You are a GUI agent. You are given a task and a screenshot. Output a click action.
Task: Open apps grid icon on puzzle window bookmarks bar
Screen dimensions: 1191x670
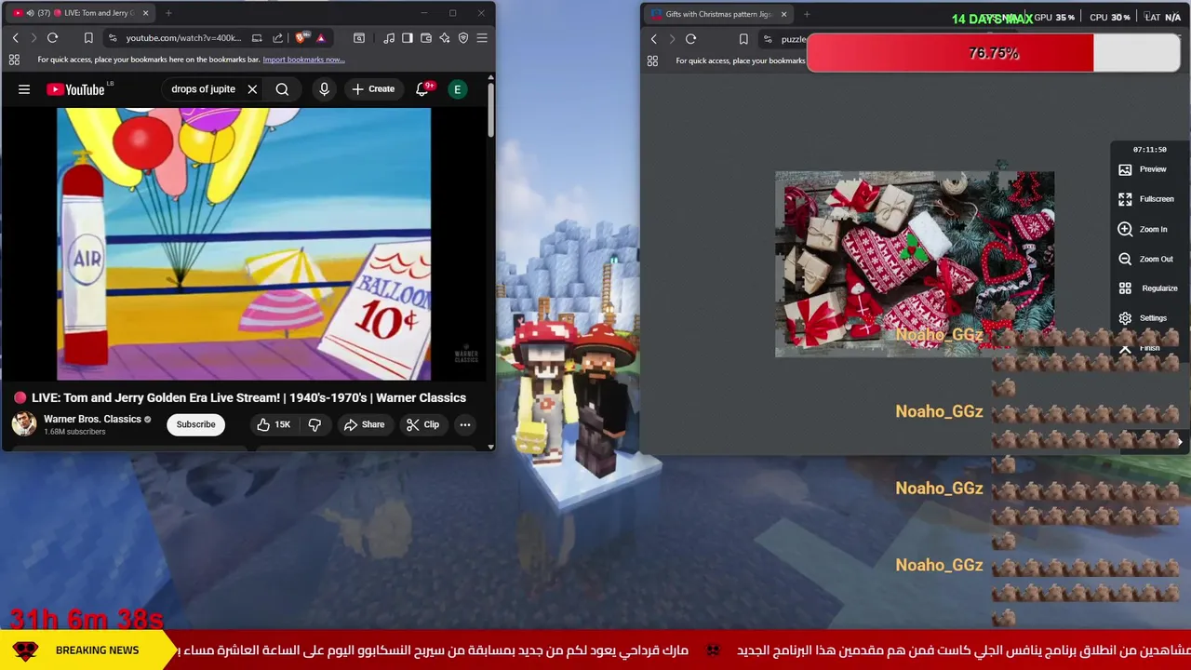[652, 60]
